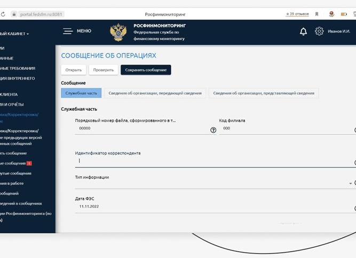356x258 pixels.
Task: Open the НЫЕ ТРЕБОВАНИЯ sidebar item
Action: (18, 68)
